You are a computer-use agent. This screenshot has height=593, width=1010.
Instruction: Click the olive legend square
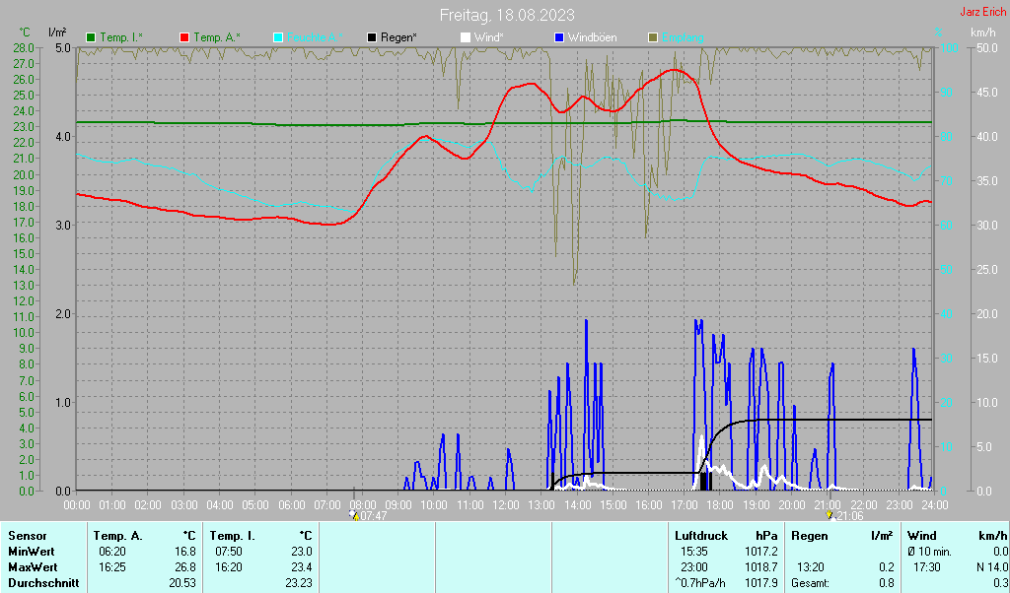click(653, 37)
